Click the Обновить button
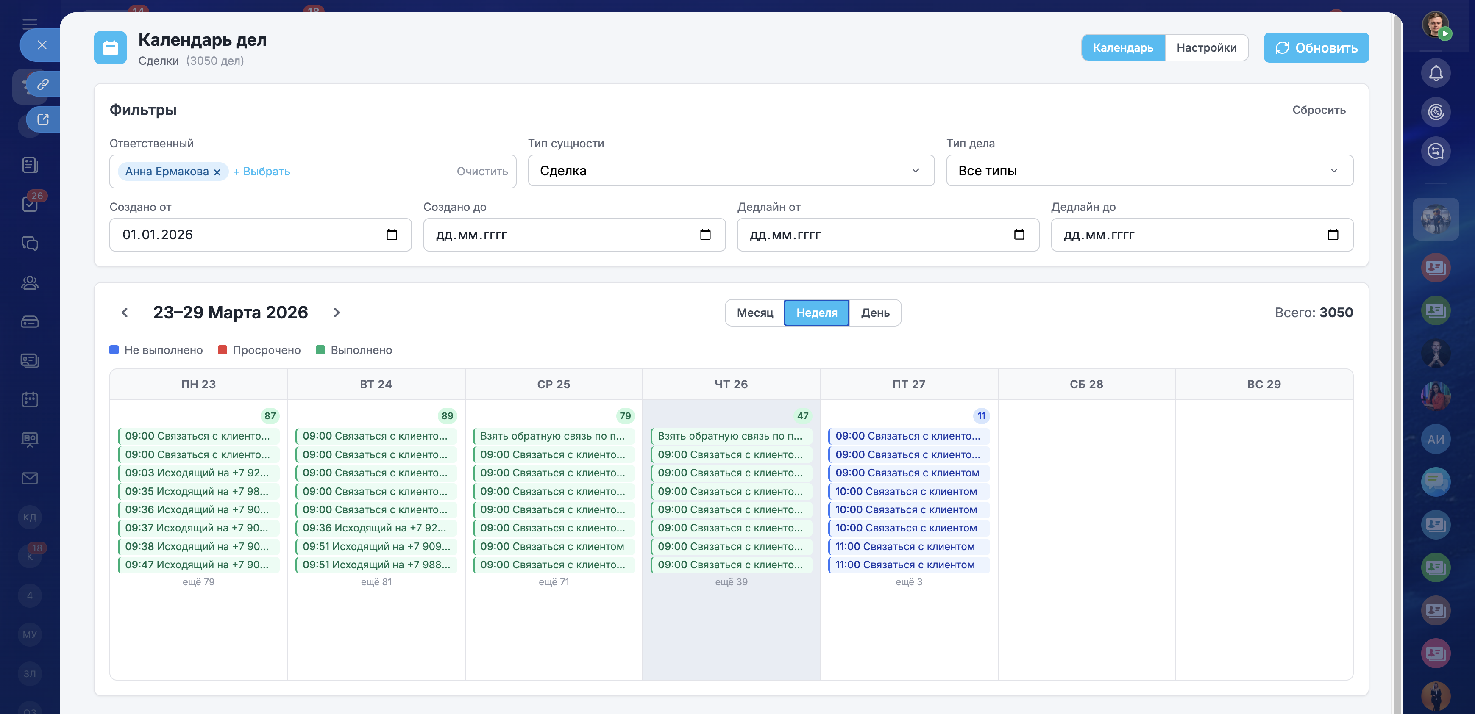Screen dimensions: 1475x714 (1316, 47)
